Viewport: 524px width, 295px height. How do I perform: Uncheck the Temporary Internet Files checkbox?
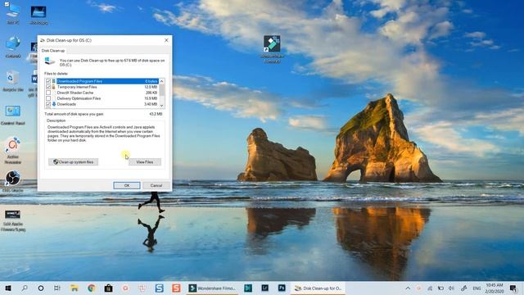(x=48, y=87)
